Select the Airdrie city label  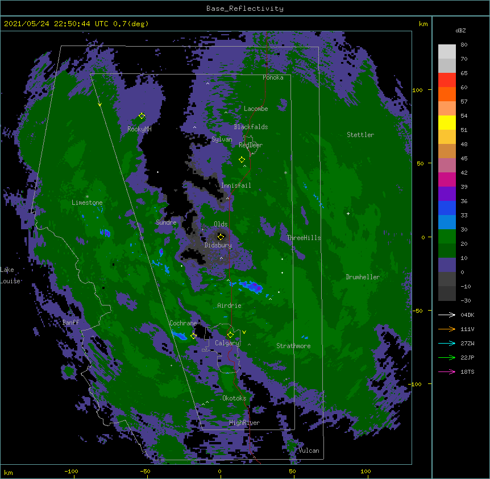click(x=230, y=305)
